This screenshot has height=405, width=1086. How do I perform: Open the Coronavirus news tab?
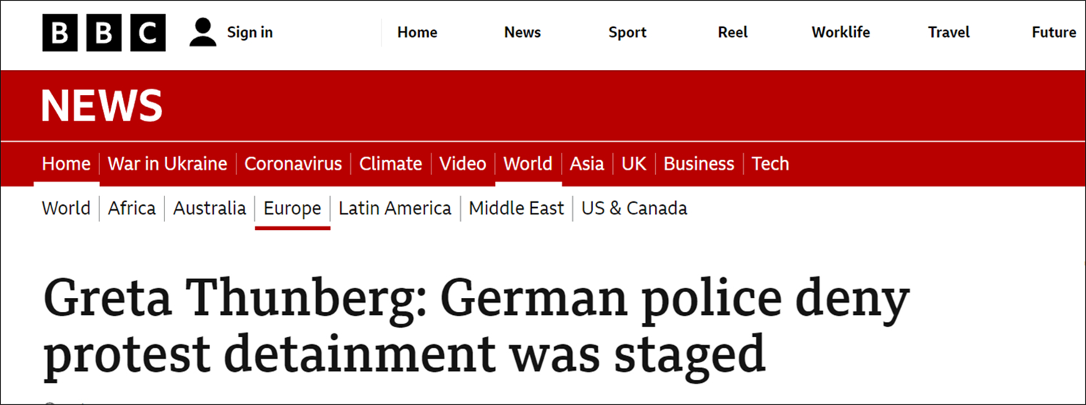coord(293,164)
